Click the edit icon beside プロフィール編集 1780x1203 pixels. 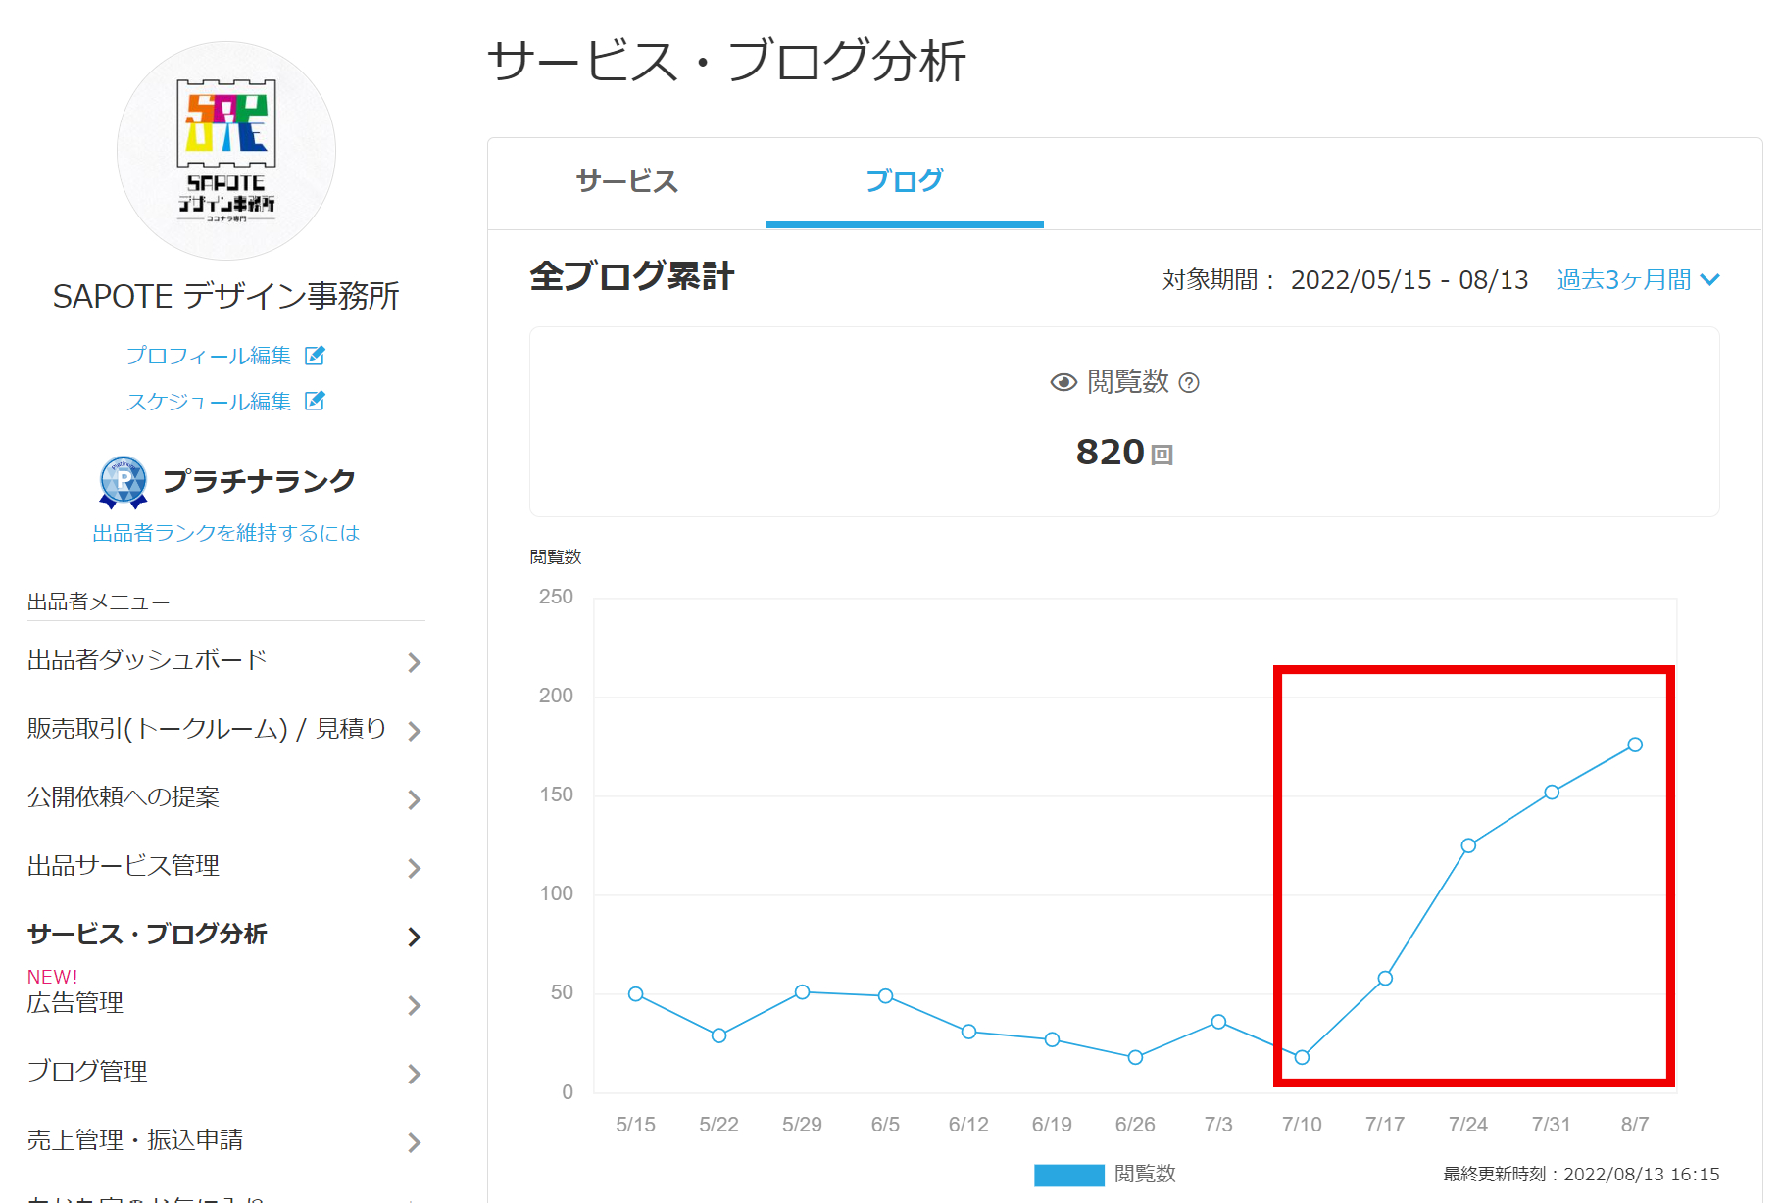click(315, 356)
